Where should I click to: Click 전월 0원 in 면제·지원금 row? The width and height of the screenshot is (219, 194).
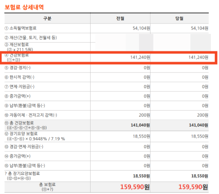tap(147, 87)
